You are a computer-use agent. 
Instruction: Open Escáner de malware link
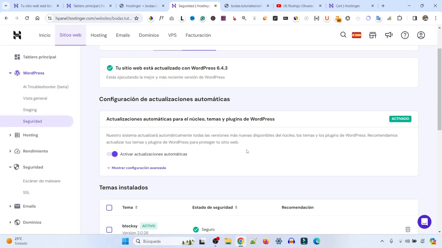tap(42, 181)
